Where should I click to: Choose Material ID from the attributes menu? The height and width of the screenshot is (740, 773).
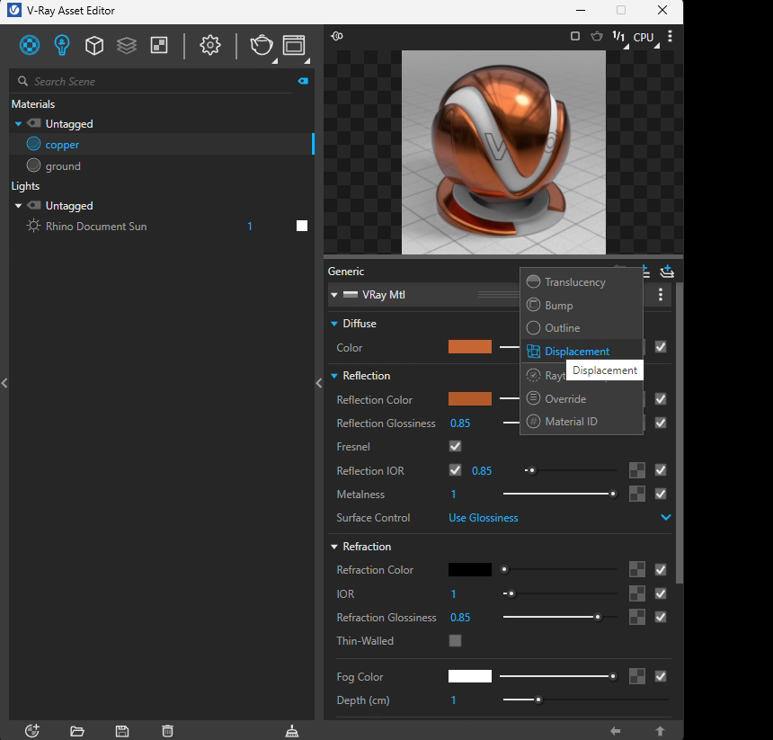coord(582,422)
